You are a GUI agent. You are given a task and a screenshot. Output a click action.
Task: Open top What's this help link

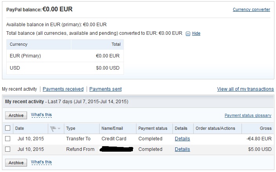[42, 115]
